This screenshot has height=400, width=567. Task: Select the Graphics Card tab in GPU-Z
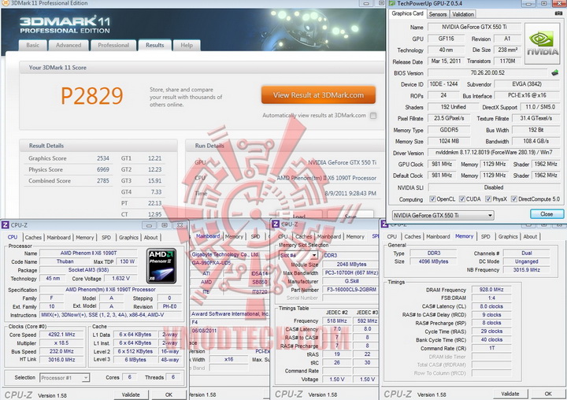tap(408, 13)
